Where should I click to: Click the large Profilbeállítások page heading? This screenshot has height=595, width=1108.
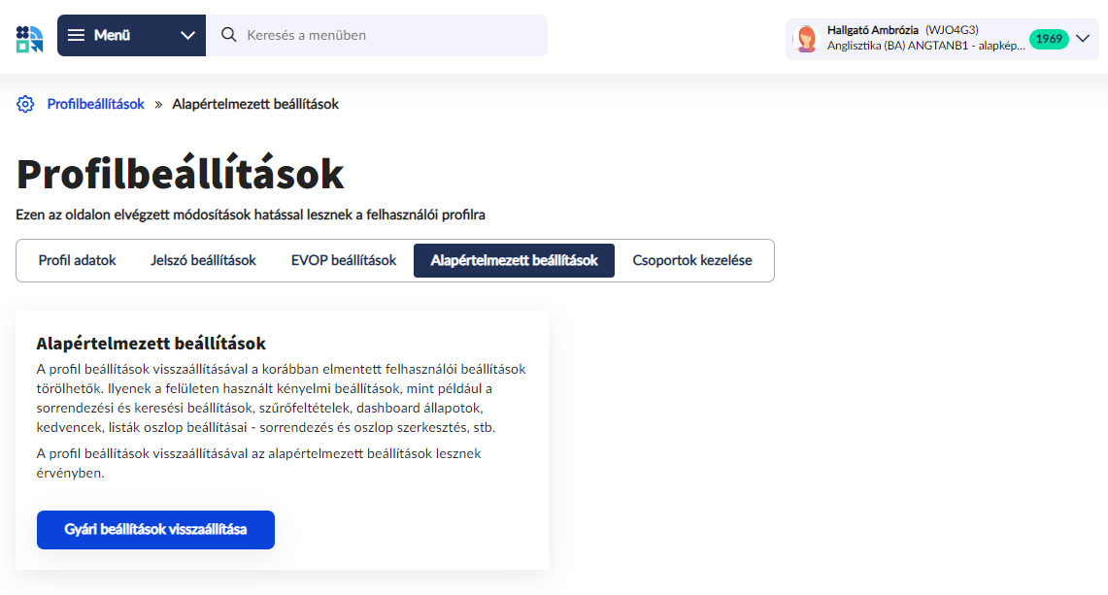point(181,174)
